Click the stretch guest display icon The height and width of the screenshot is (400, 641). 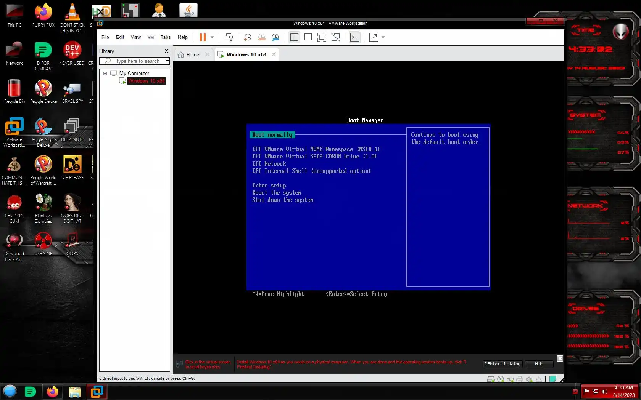[x=374, y=37]
